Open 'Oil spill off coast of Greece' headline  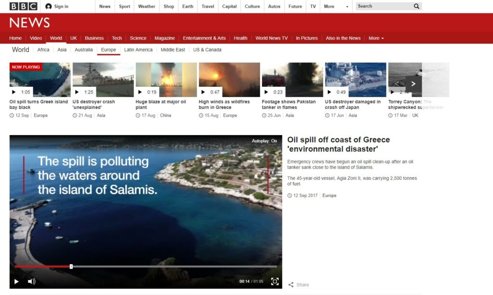(338, 144)
